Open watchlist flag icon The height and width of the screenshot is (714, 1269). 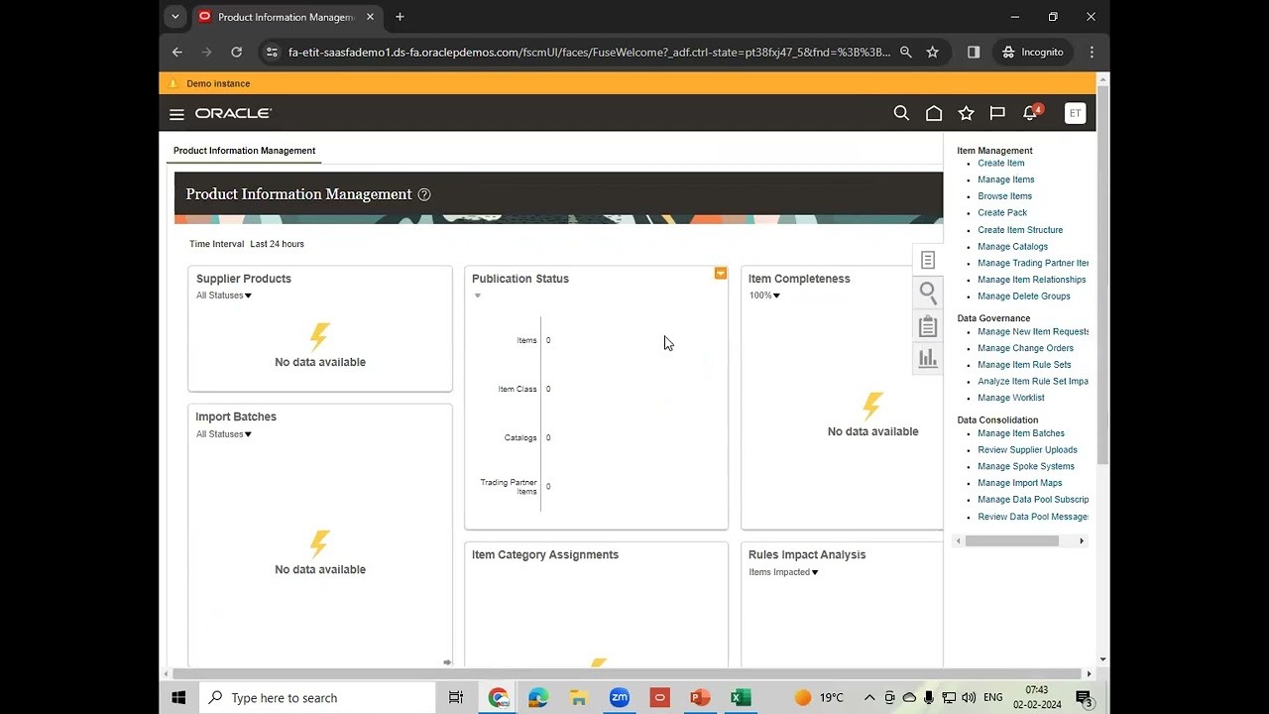pos(997,113)
